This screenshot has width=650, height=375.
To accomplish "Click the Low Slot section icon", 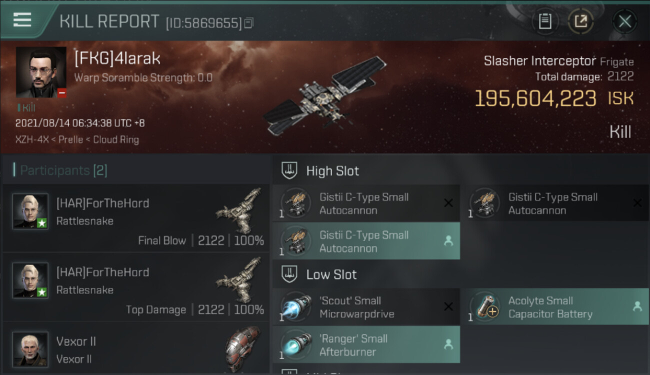I will 290,274.
